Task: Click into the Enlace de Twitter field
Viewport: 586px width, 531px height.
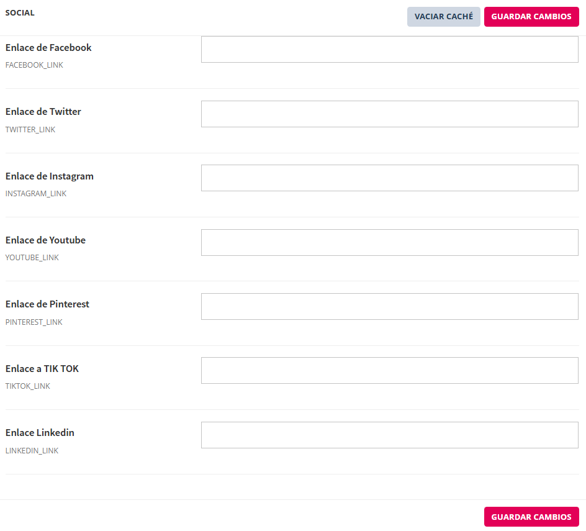Action: click(389, 114)
